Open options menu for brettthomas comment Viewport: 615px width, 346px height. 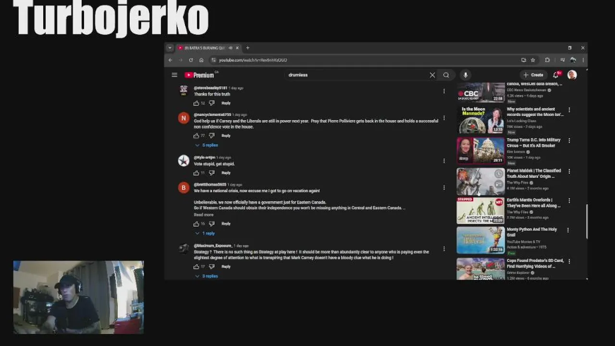point(444,187)
